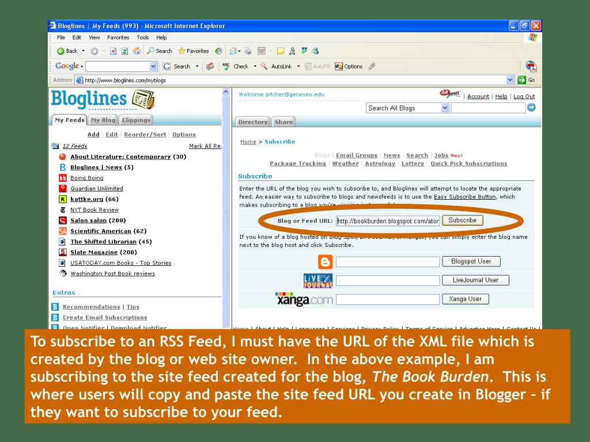Click the Forward arrow button
Image resolution: width=590 pixels, height=442 pixels.
[x=94, y=51]
